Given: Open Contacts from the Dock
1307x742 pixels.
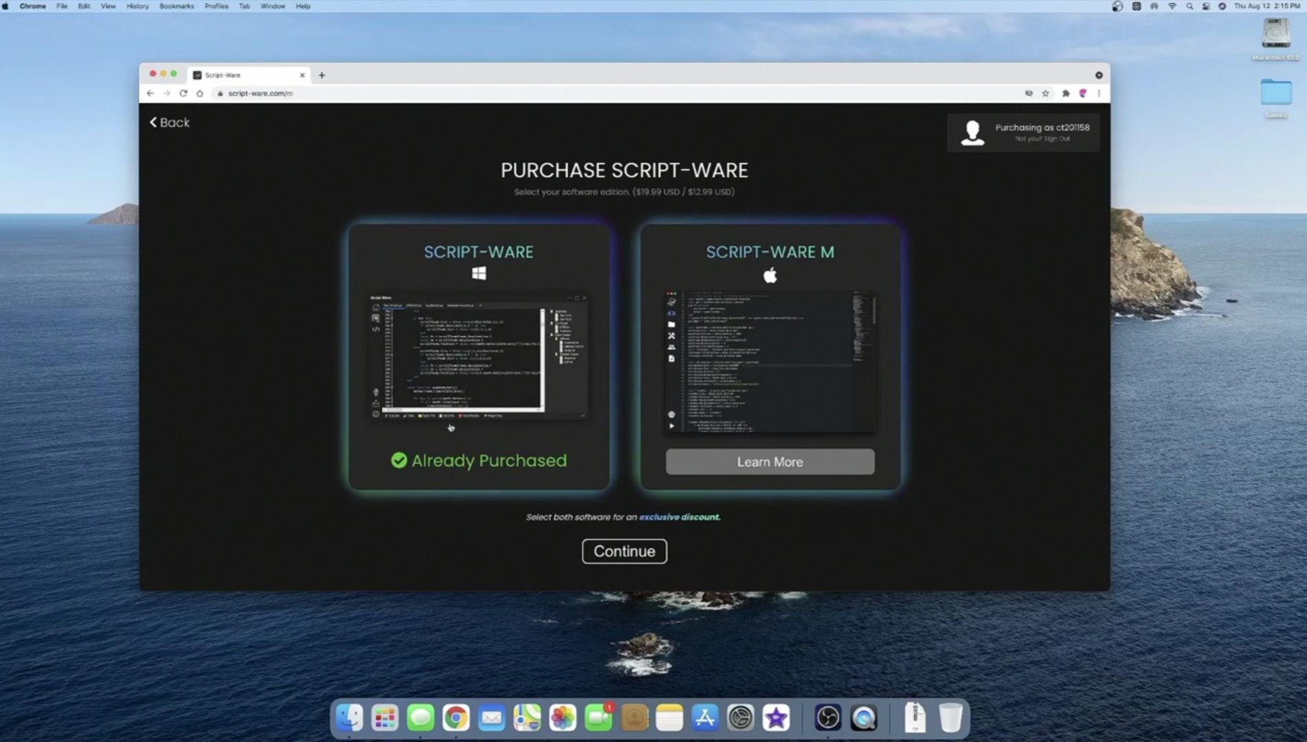Looking at the screenshot, I should 634,718.
